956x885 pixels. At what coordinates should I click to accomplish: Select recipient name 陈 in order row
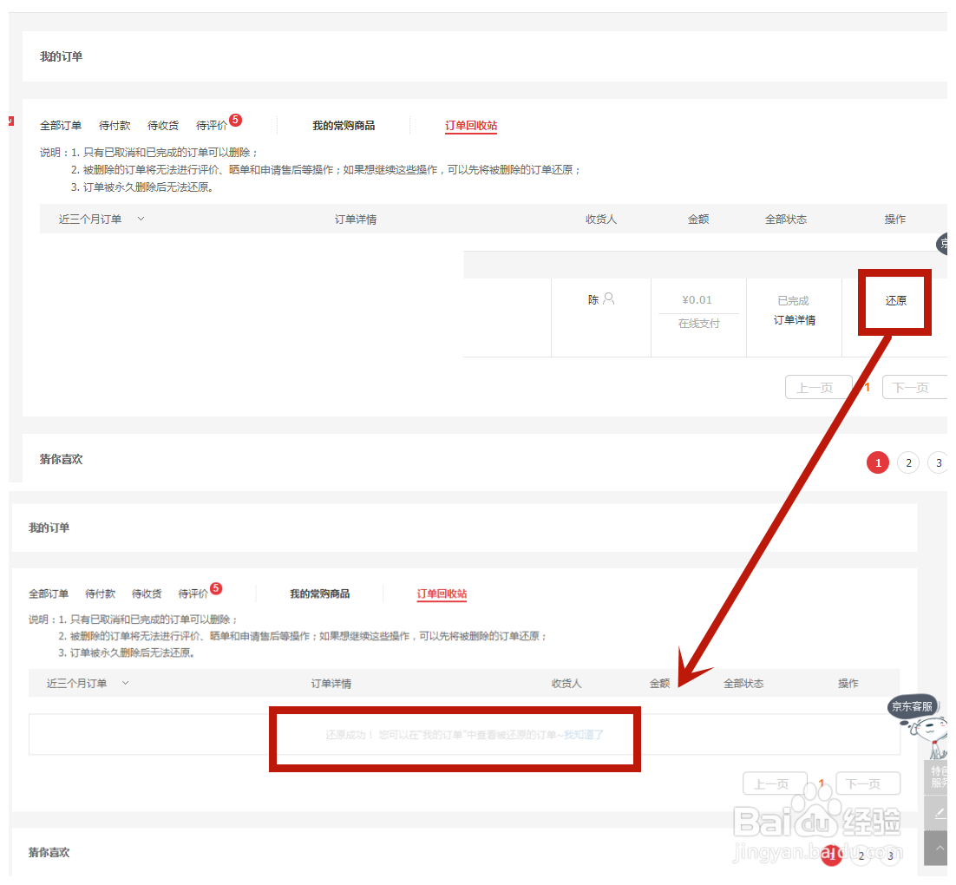[593, 299]
